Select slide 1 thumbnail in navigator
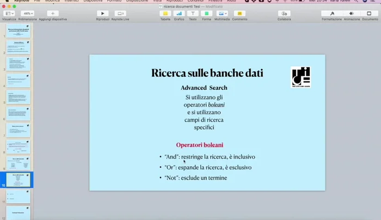Image resolution: width=381 pixels, height=220 pixels. point(18,31)
